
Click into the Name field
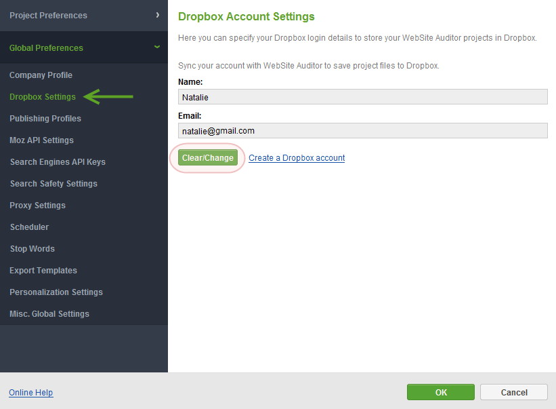363,97
